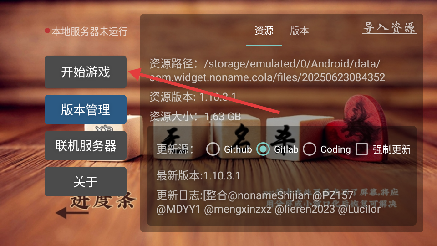Open the 联机服务器 multiplayer server page
The image size is (437, 246).
pos(86,146)
